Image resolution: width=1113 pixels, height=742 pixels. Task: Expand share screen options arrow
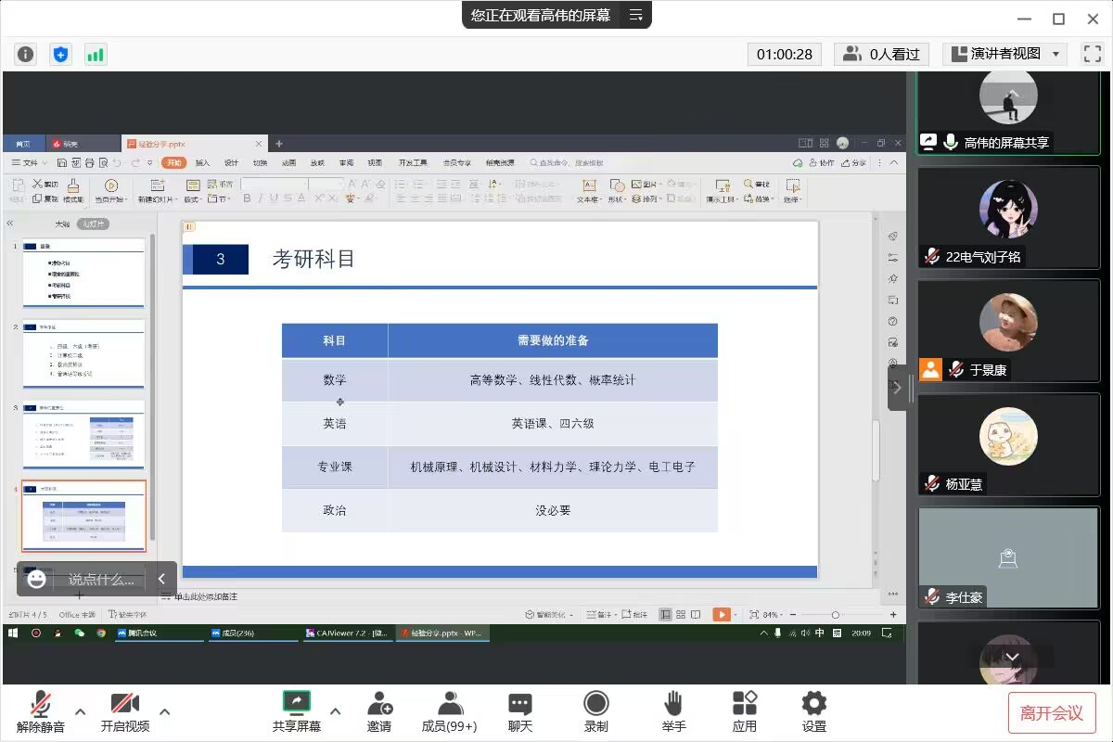pyautogui.click(x=335, y=711)
